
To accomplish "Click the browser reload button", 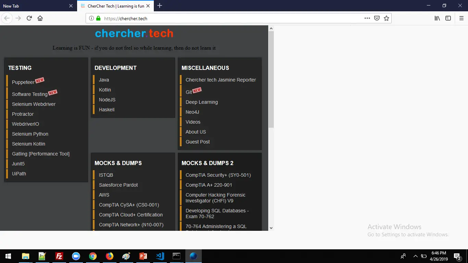I will coord(29,18).
